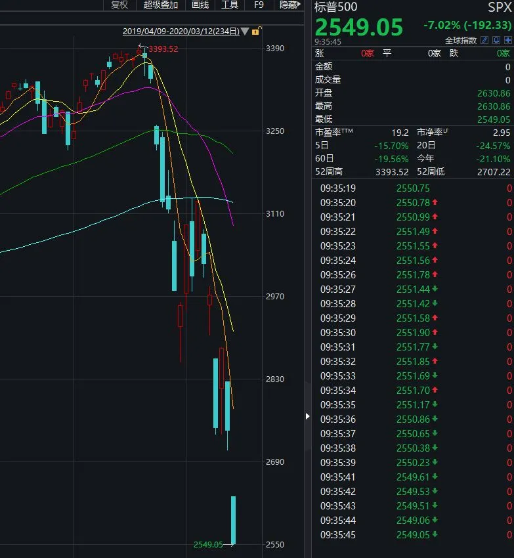Click the tick row at 09:35:19
The image size is (514, 558).
click(x=413, y=188)
